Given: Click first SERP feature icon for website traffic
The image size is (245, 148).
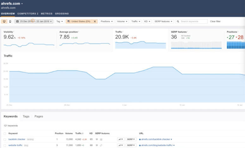Looking at the screenshot, I should coord(97,145).
